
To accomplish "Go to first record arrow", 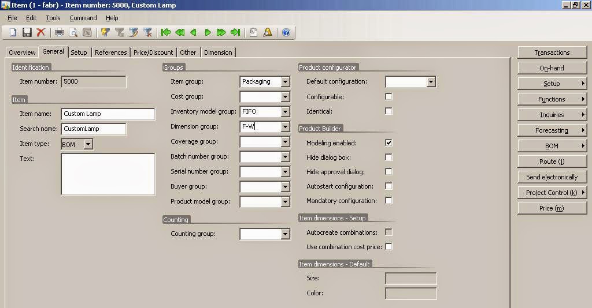I will [165, 32].
